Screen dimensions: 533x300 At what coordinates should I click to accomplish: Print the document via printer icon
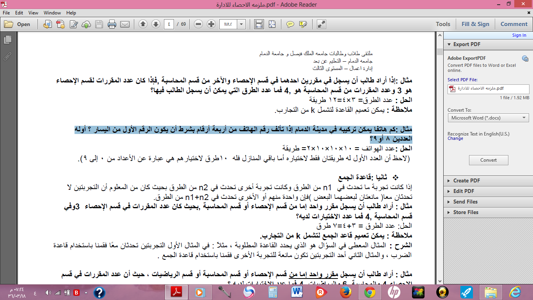click(112, 24)
